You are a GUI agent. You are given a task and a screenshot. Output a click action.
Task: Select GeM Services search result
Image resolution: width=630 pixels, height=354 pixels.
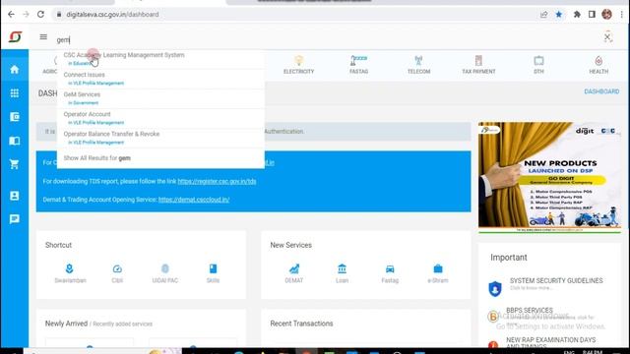coord(160,98)
